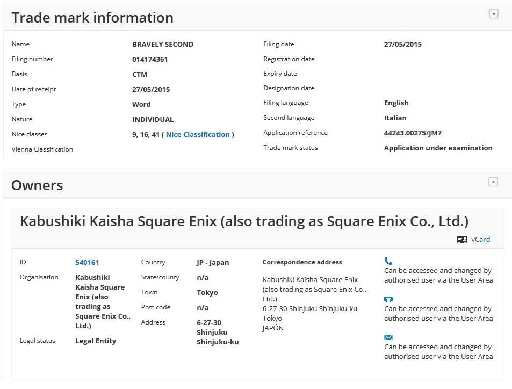Select the BRAVELY SECOND name value

click(163, 45)
